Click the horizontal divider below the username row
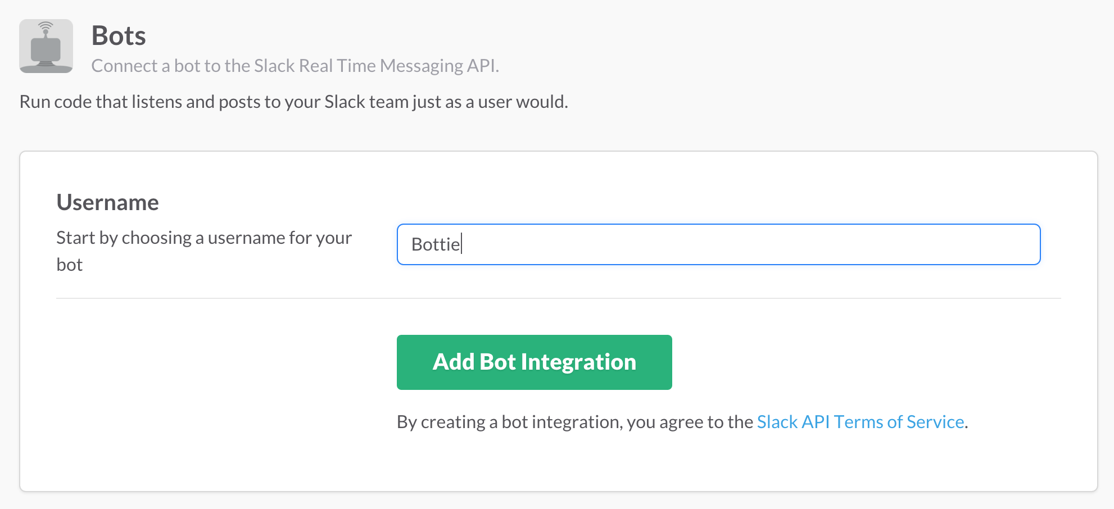 click(558, 298)
